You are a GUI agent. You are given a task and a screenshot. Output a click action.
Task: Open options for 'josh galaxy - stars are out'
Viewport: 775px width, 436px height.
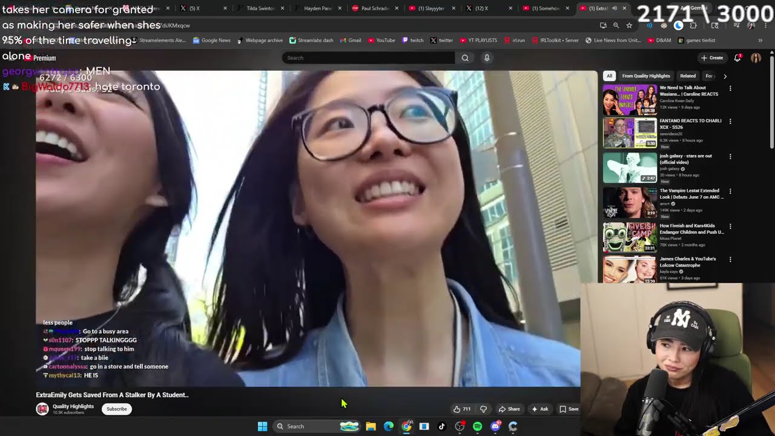[x=730, y=156]
